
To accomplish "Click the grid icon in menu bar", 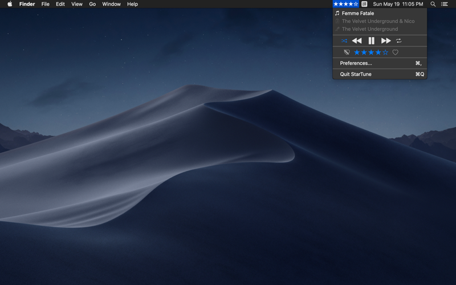I will pyautogui.click(x=364, y=4).
